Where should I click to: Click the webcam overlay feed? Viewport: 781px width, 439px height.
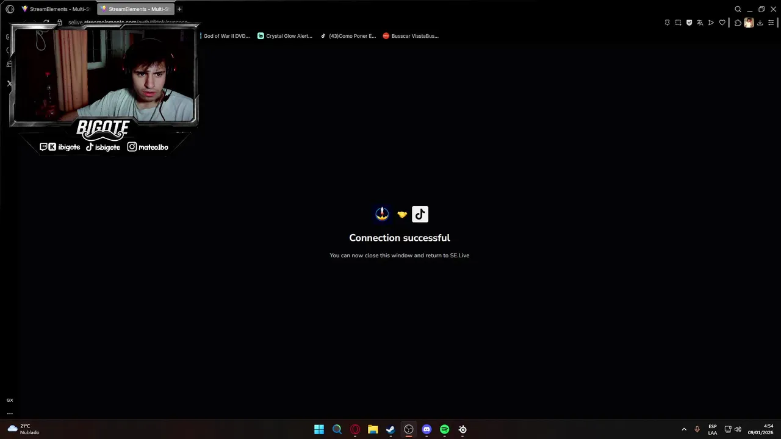coord(104,76)
